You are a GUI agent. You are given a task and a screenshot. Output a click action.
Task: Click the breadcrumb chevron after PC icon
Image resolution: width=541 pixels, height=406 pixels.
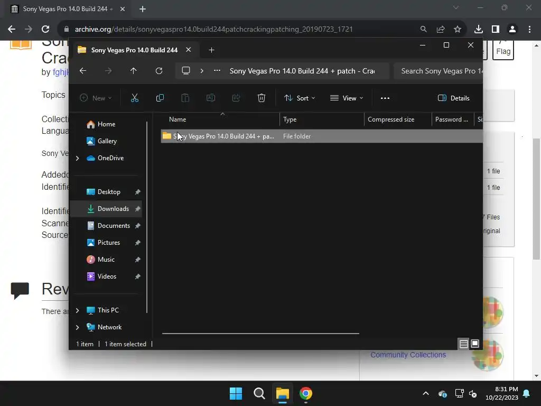point(202,71)
